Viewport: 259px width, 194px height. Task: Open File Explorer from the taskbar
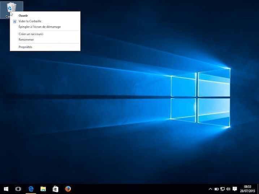click(x=43, y=189)
